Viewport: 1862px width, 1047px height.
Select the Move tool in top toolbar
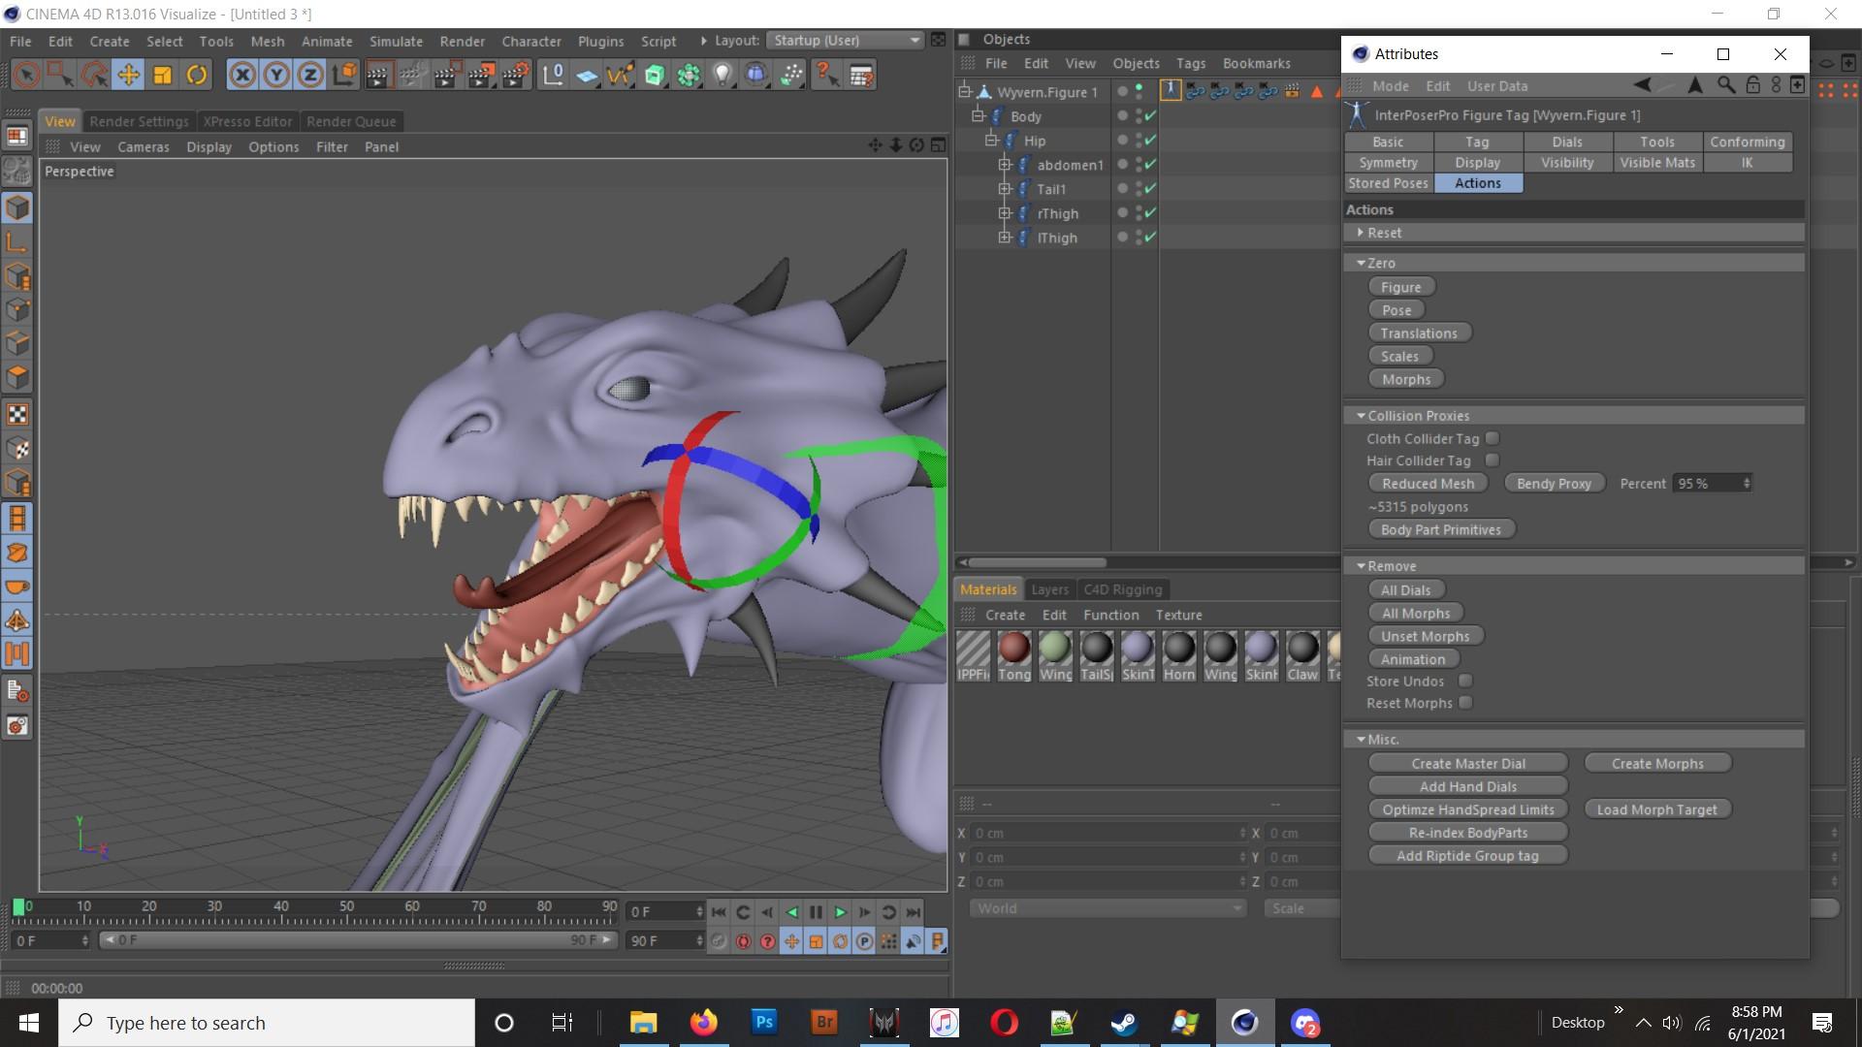[128, 75]
